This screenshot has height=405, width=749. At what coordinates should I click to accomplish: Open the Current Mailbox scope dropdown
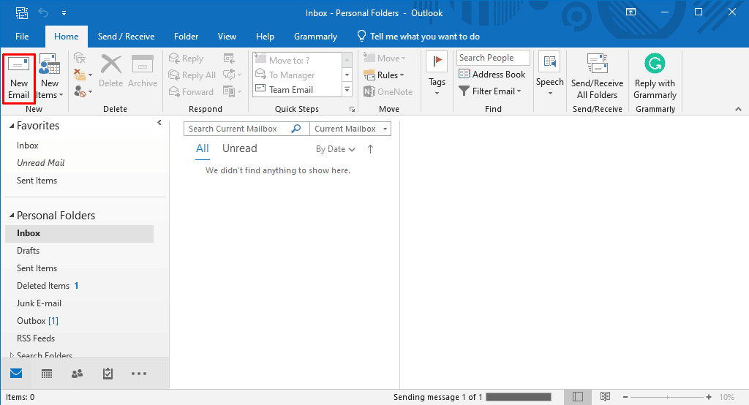pyautogui.click(x=350, y=129)
